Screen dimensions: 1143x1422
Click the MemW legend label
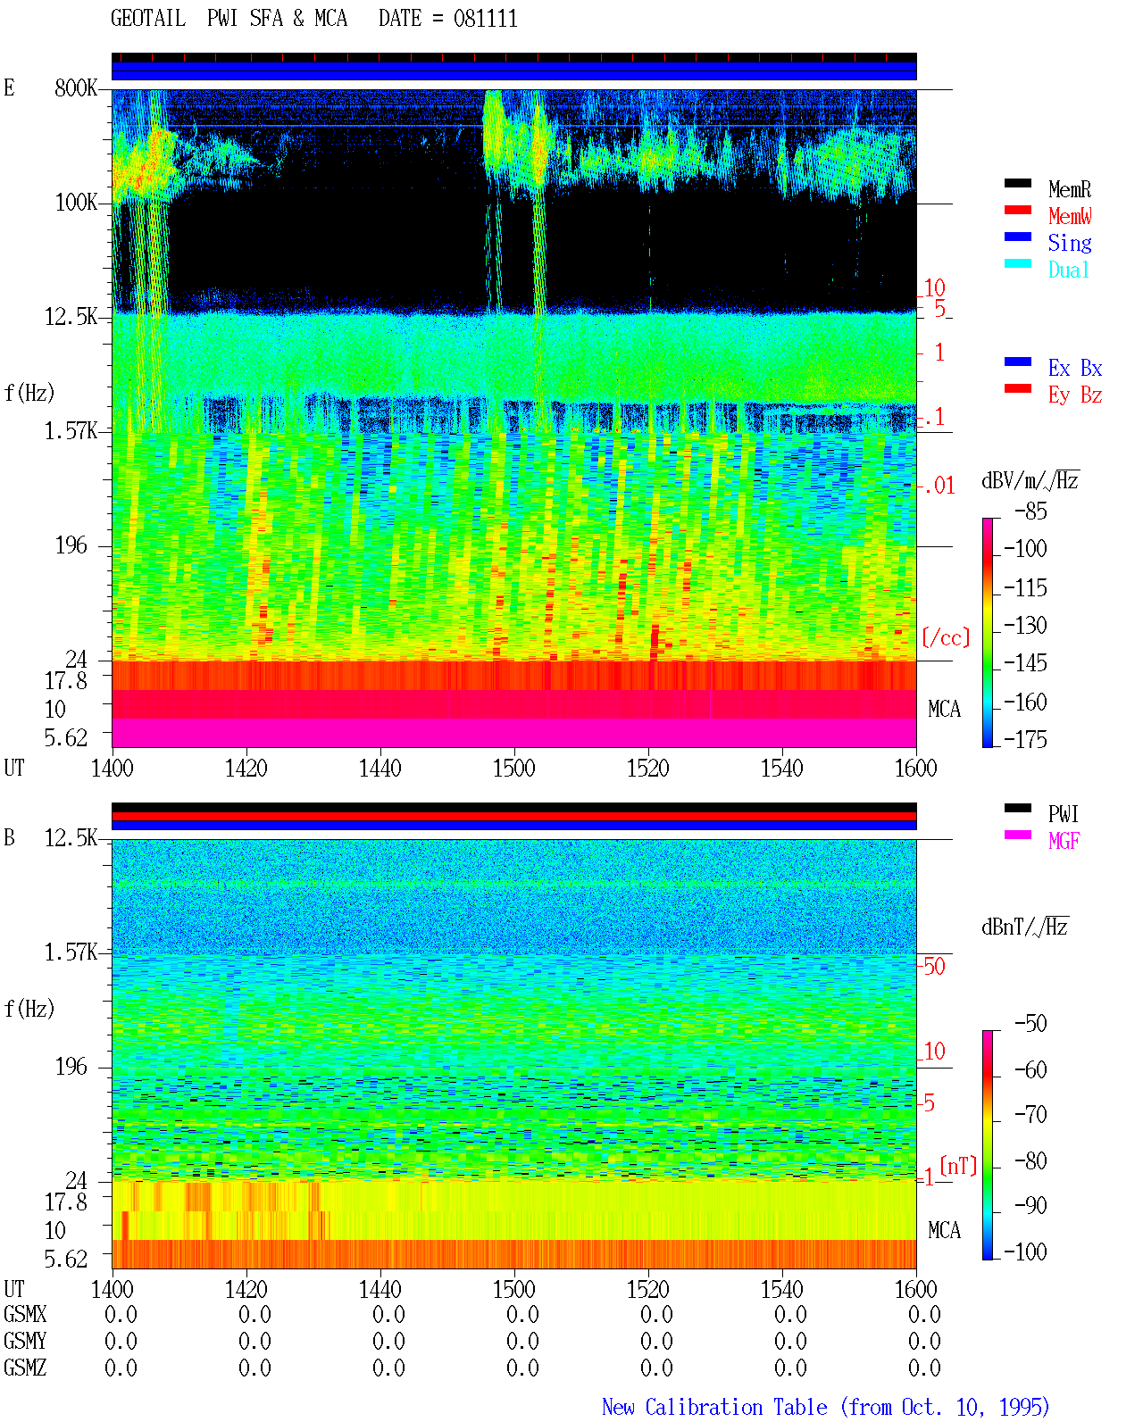(1070, 216)
